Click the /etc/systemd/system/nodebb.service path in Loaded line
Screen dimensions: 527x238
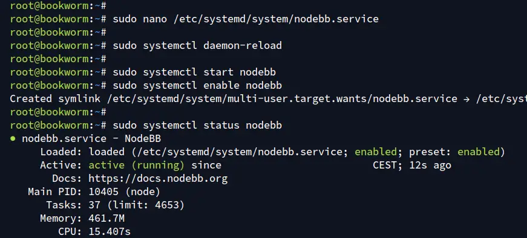click(240, 152)
